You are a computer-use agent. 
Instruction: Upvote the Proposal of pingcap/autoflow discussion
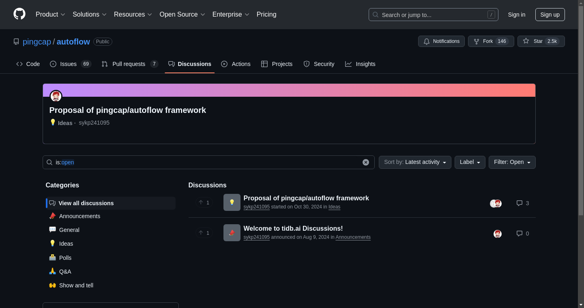204,202
